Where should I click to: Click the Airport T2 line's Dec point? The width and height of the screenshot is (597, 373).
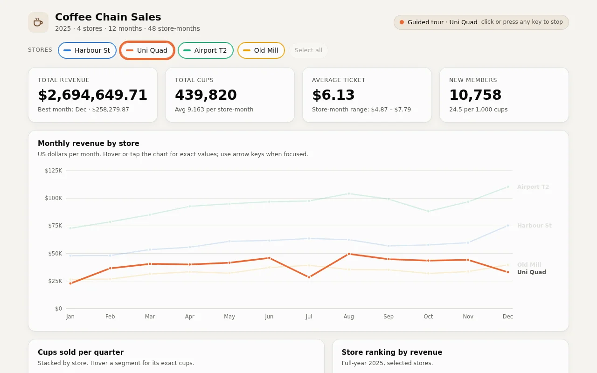tap(508, 187)
